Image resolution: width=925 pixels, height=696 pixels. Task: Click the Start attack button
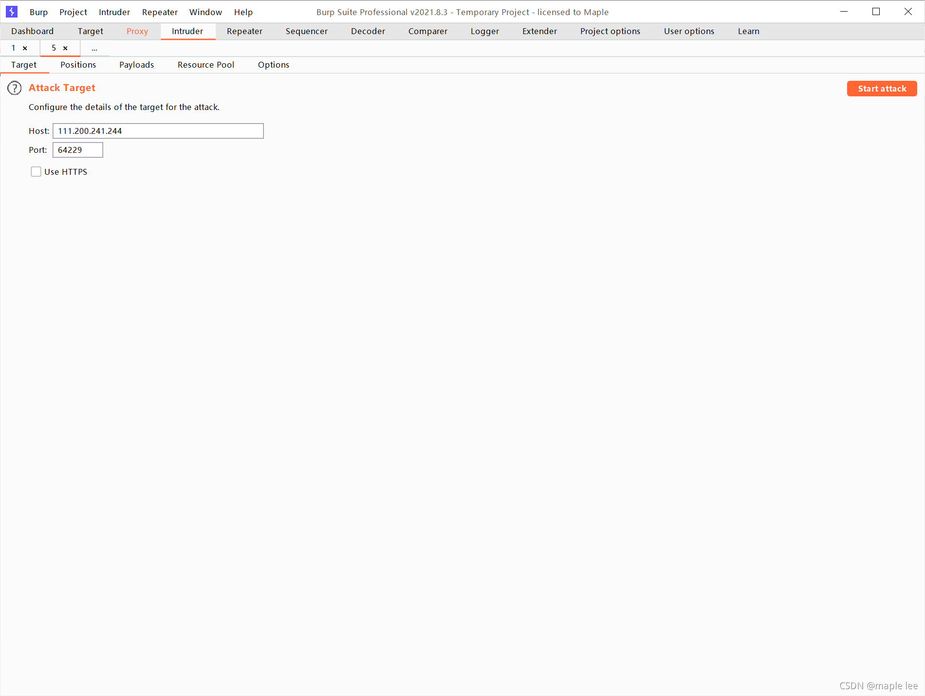(x=882, y=89)
